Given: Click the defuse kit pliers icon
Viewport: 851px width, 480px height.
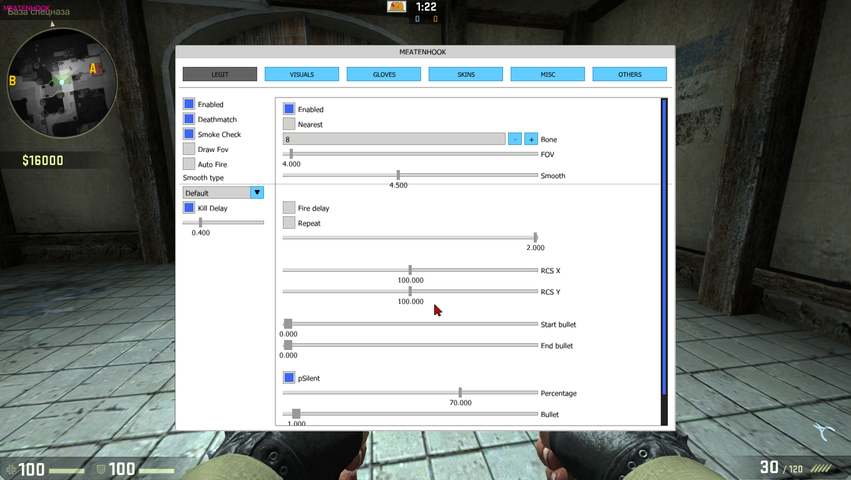Looking at the screenshot, I should pyautogui.click(x=823, y=432).
